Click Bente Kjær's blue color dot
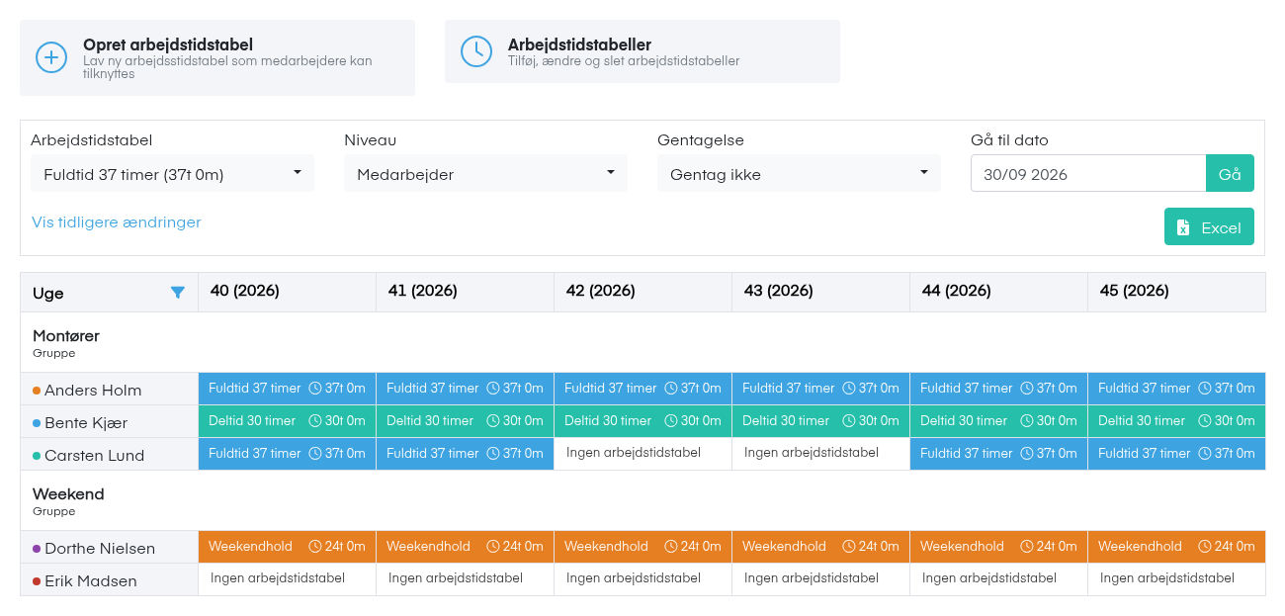This screenshot has height=616, width=1285. click(x=37, y=423)
